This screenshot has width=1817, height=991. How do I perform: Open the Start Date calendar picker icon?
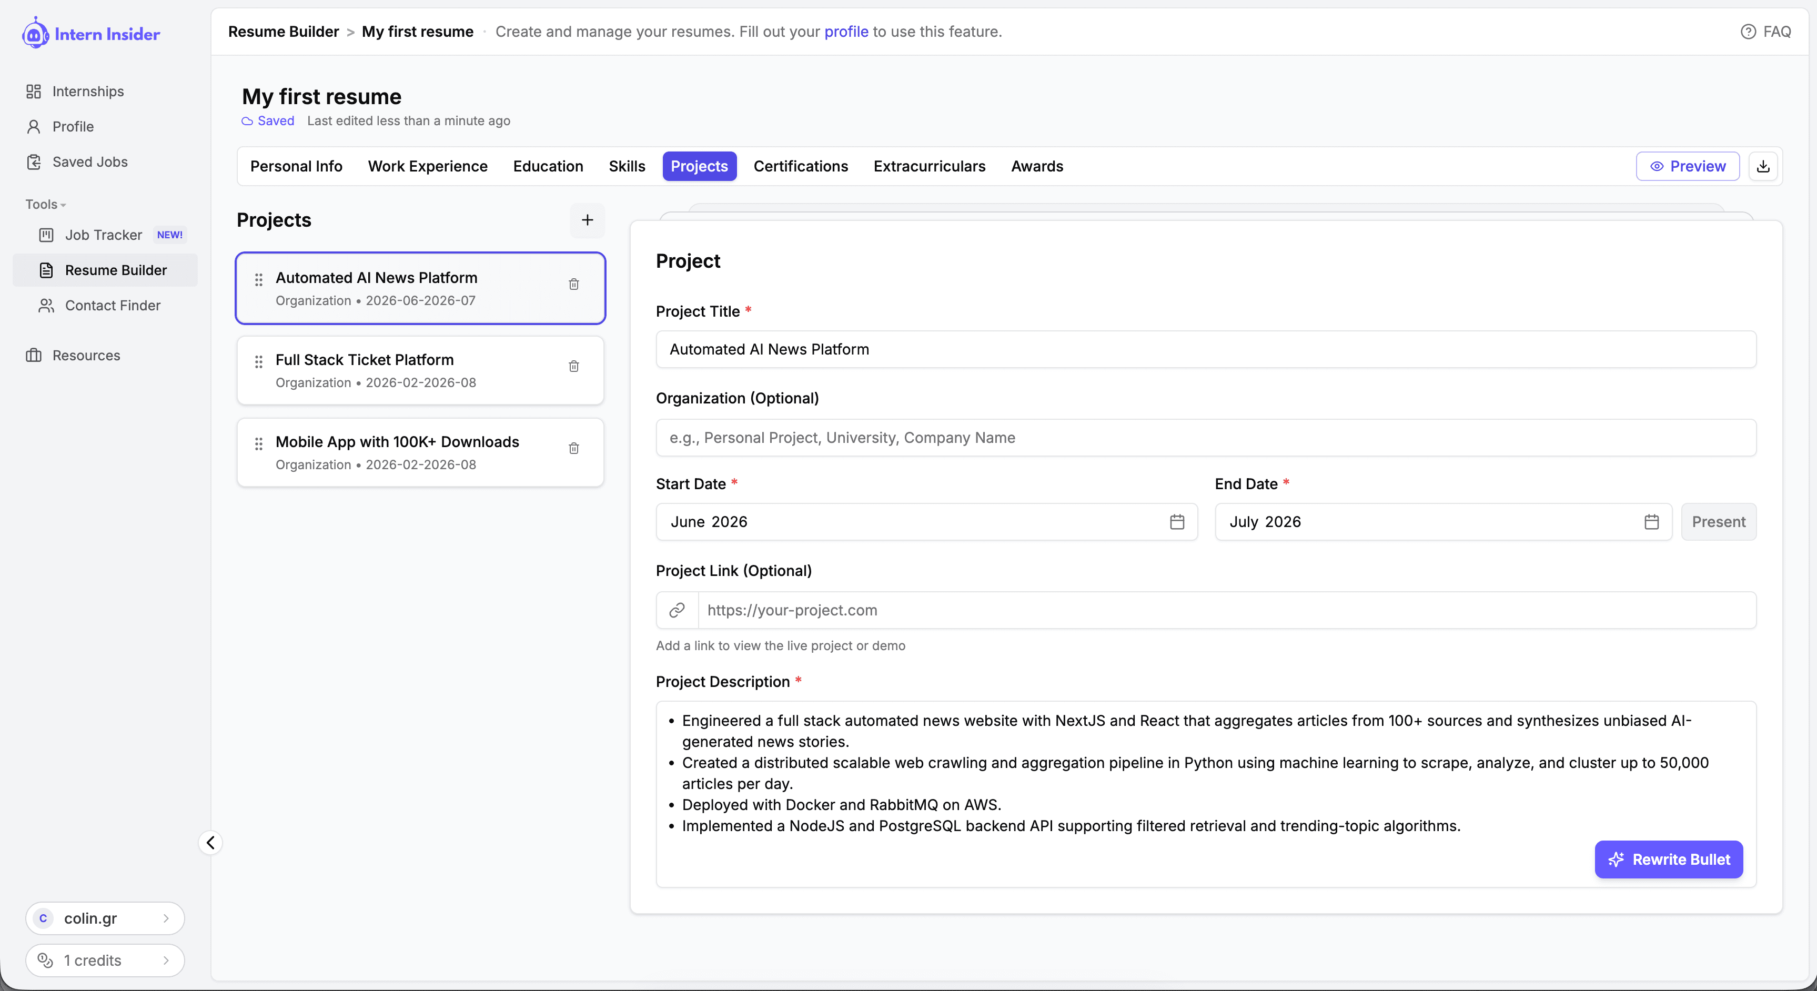1177,522
